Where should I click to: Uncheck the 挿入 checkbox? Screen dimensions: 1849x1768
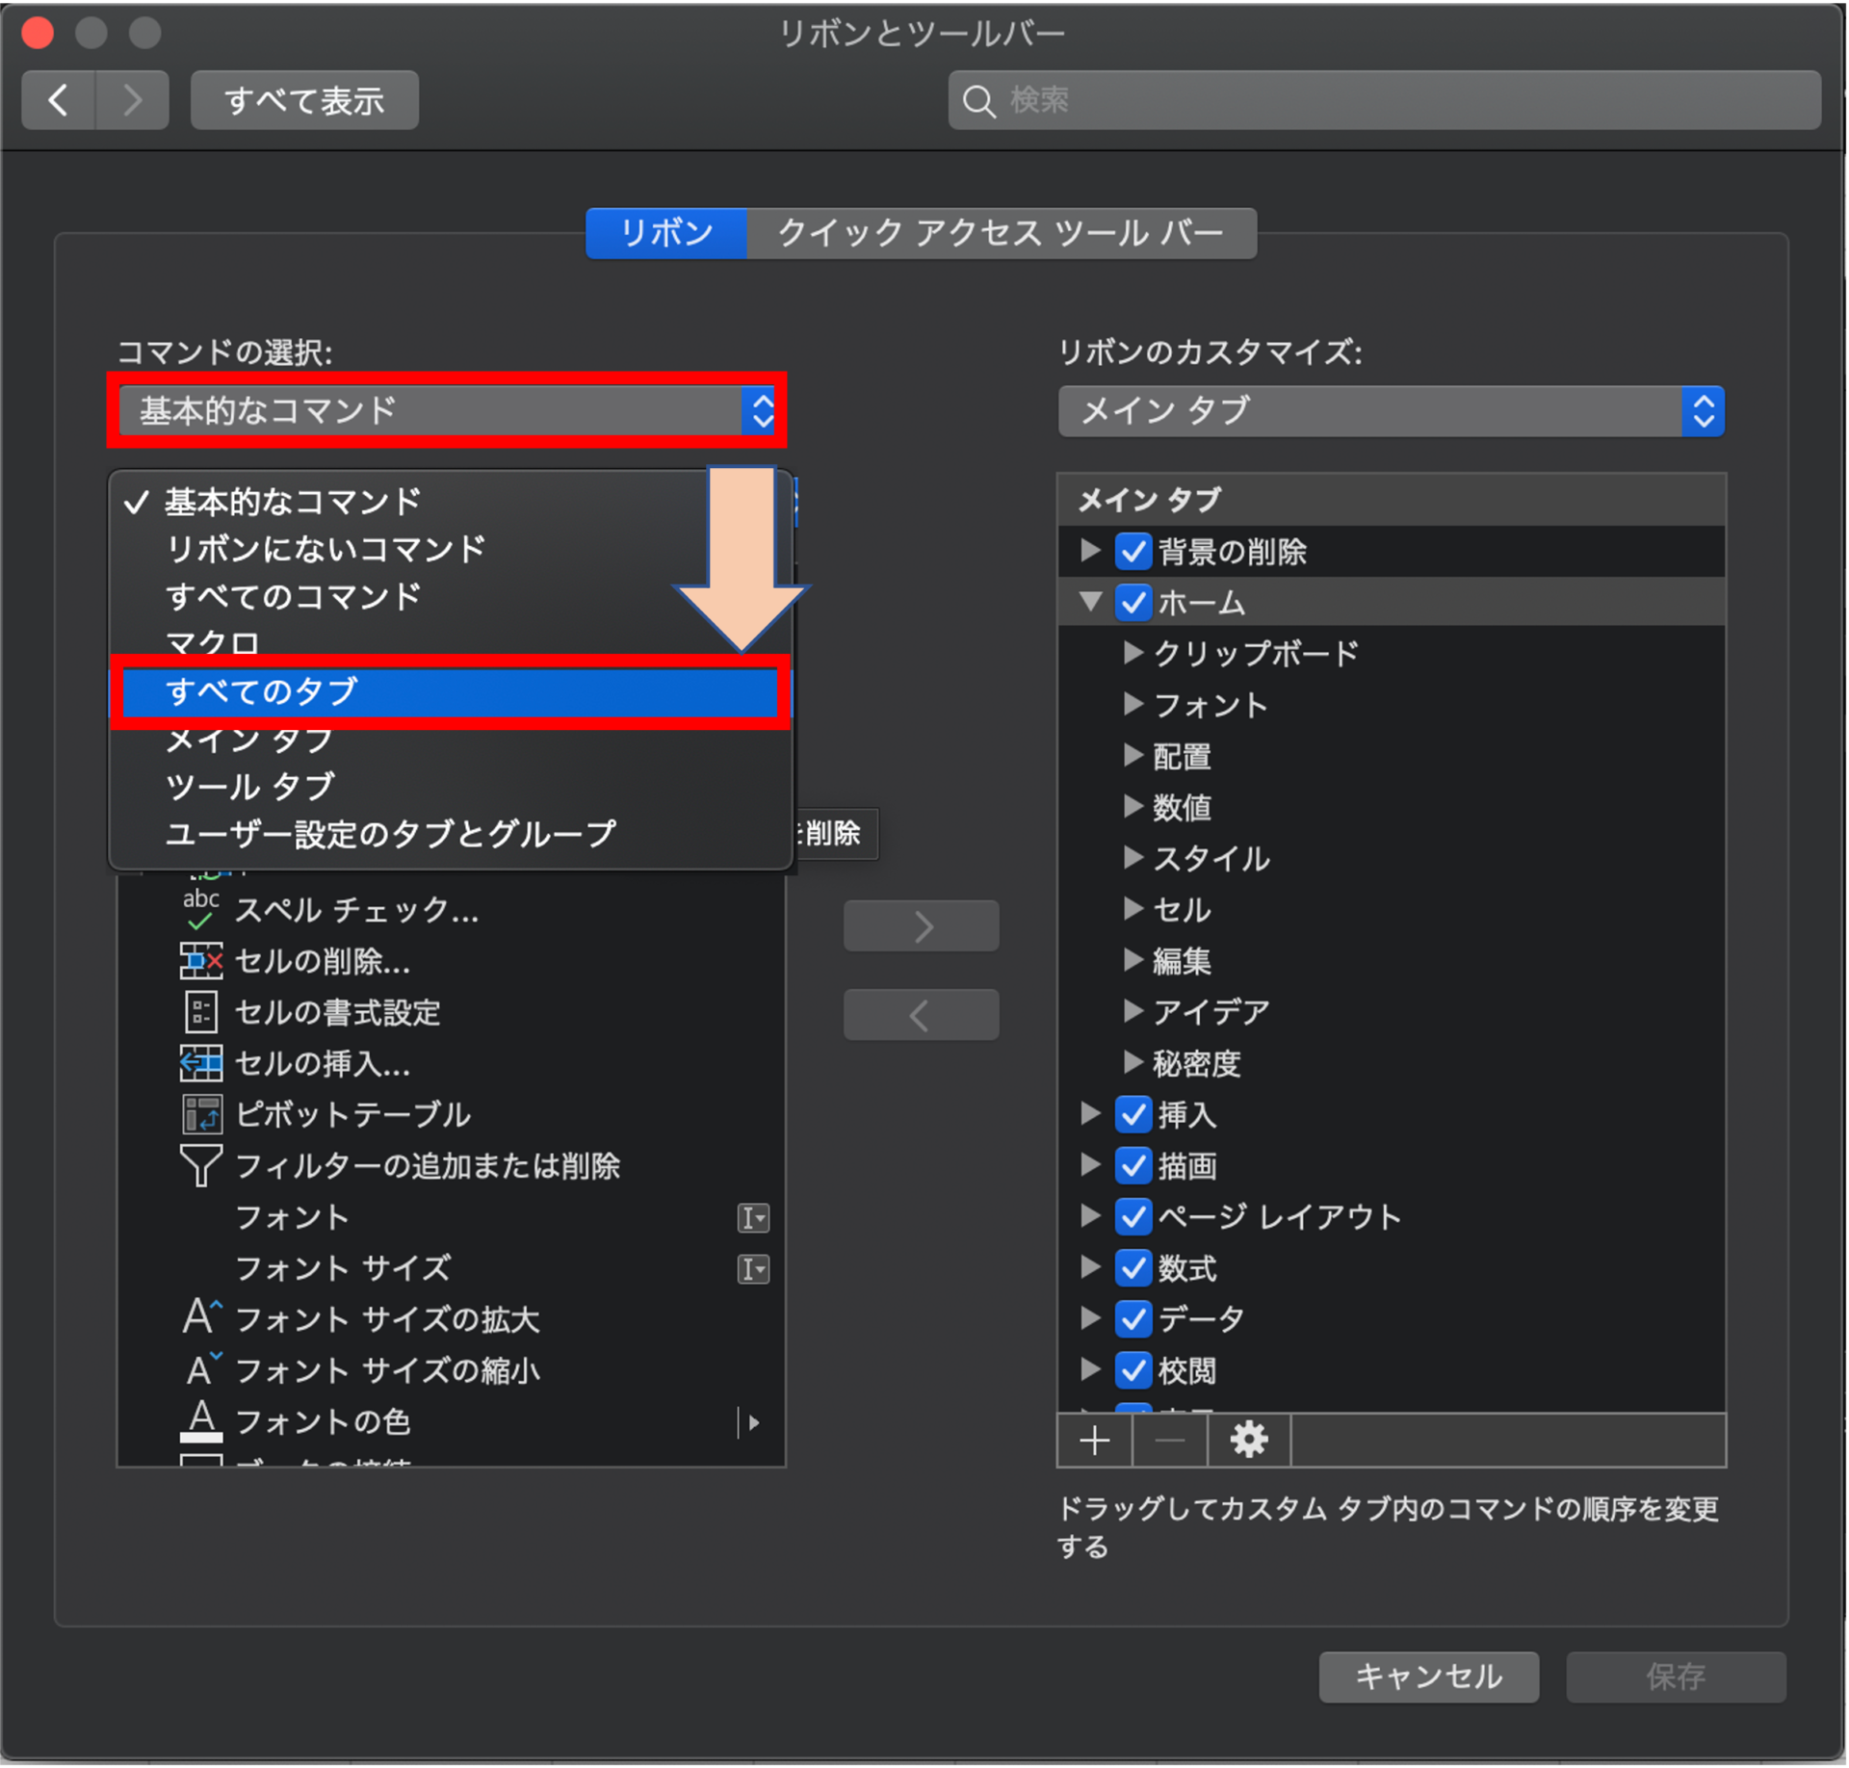(x=1133, y=1115)
